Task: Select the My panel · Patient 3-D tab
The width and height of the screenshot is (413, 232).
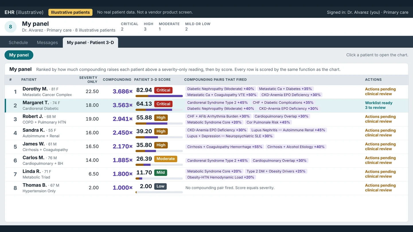Action: [x=90, y=42]
